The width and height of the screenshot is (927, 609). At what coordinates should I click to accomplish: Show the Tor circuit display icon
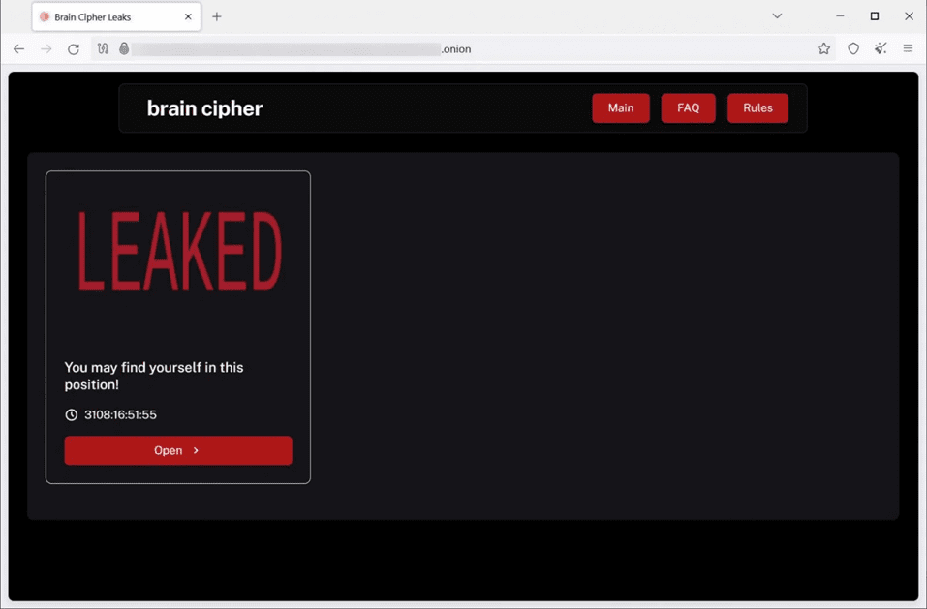pyautogui.click(x=103, y=49)
